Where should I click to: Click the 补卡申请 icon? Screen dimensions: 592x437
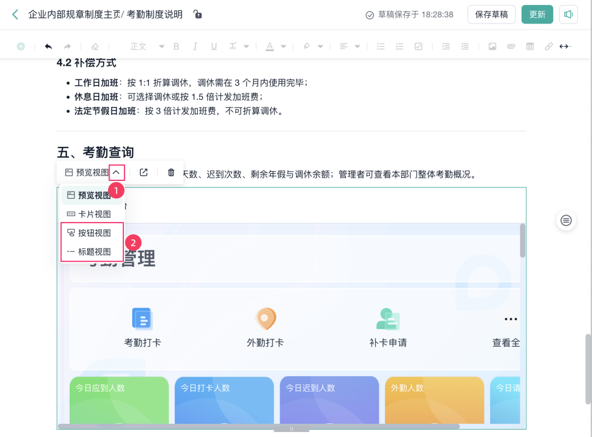[388, 319]
